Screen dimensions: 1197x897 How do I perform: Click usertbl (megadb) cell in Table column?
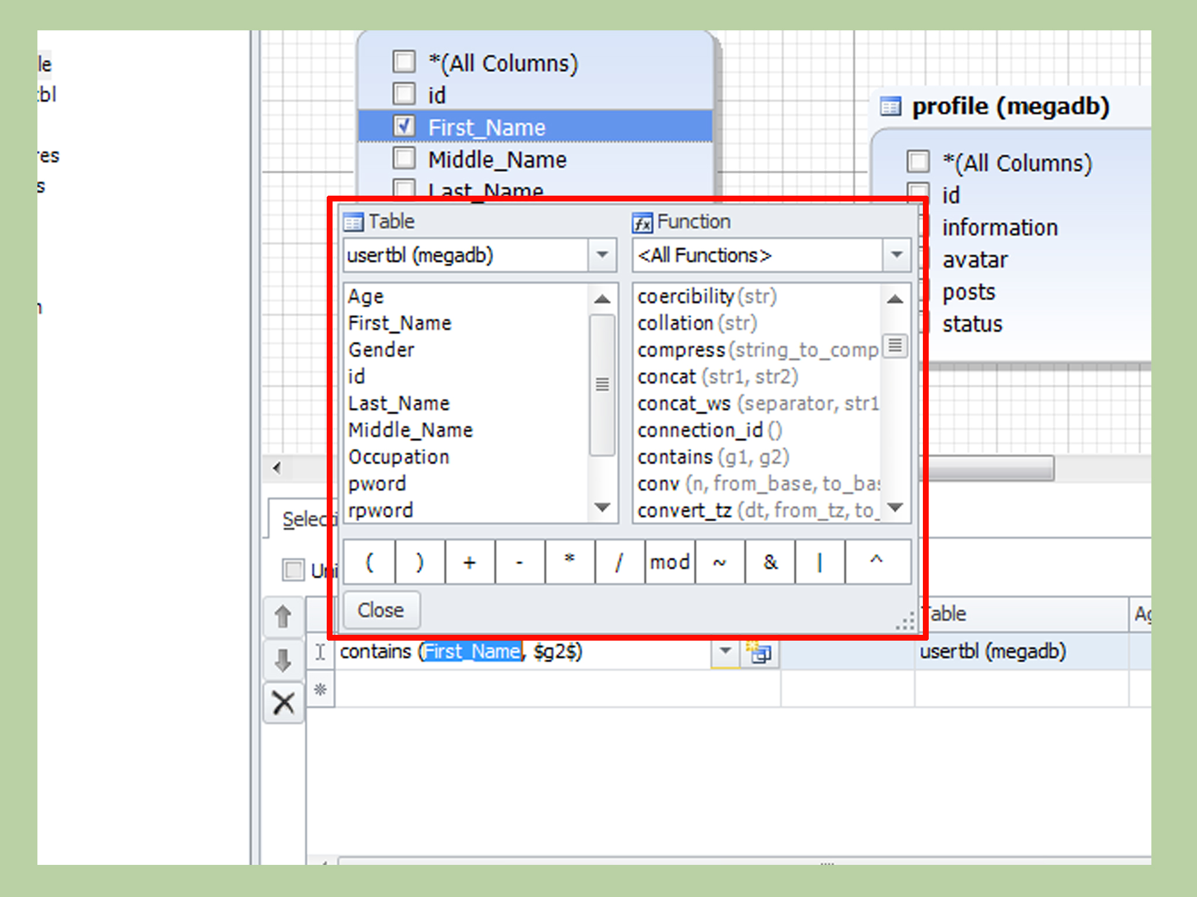1022,651
